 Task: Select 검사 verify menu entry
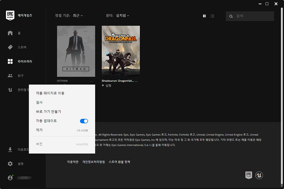click(39, 102)
